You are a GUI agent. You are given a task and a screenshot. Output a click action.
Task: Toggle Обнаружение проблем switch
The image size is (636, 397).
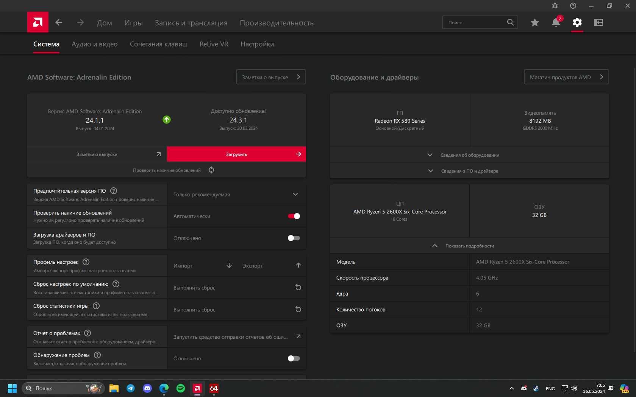pyautogui.click(x=294, y=358)
